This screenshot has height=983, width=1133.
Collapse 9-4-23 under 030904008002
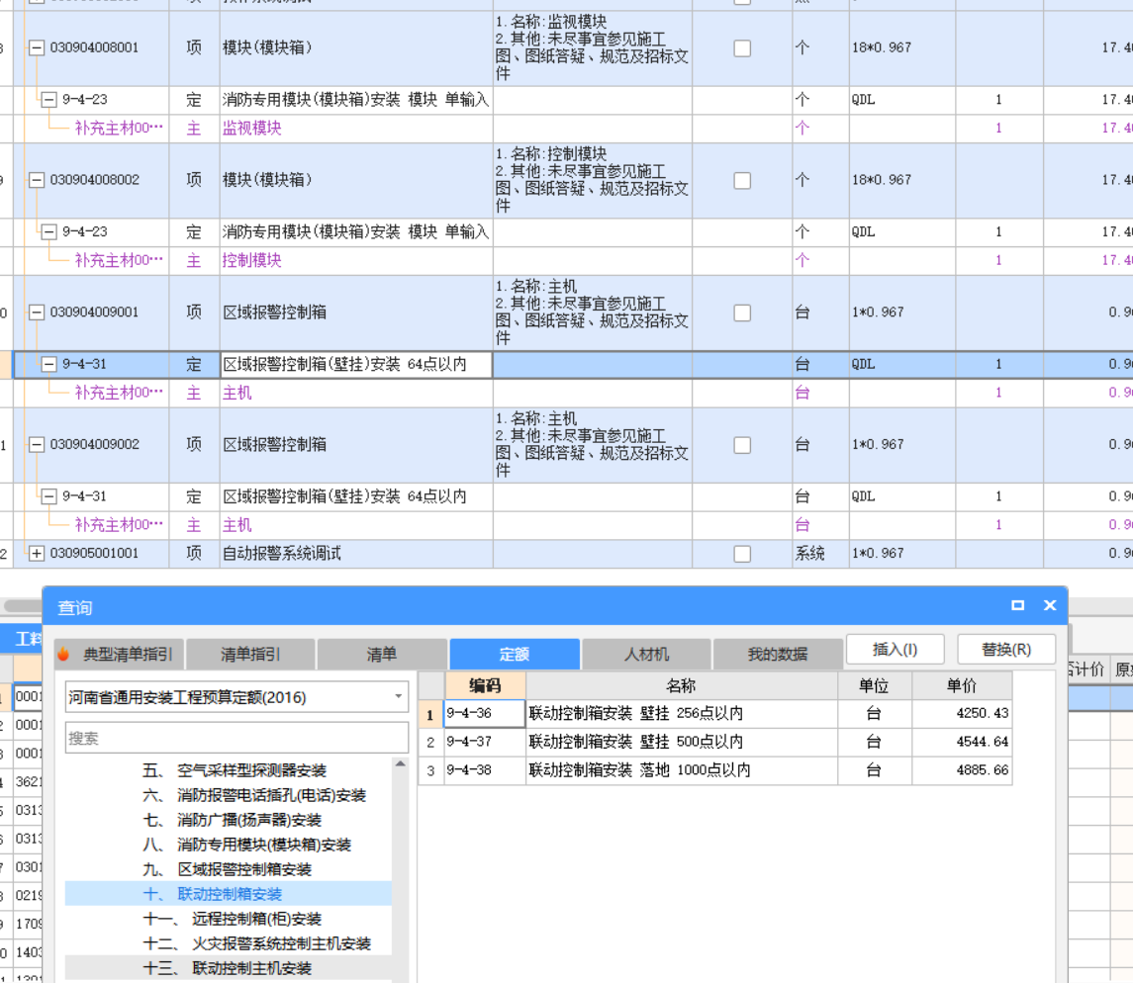point(48,231)
